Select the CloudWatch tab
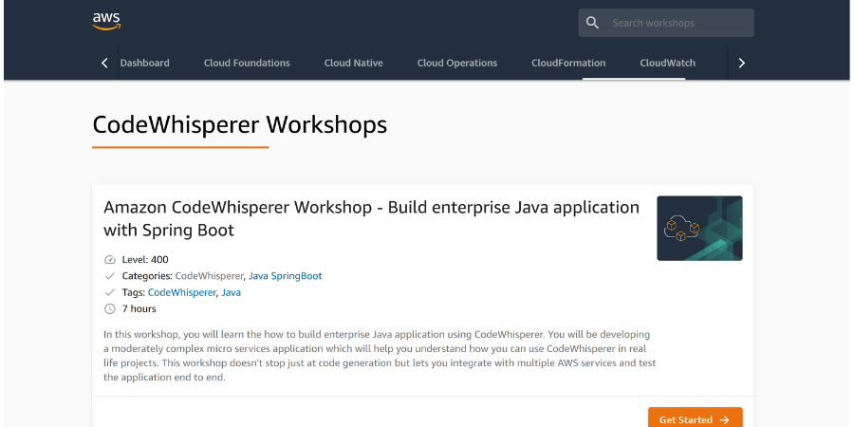This screenshot has width=854, height=427. 667,64
